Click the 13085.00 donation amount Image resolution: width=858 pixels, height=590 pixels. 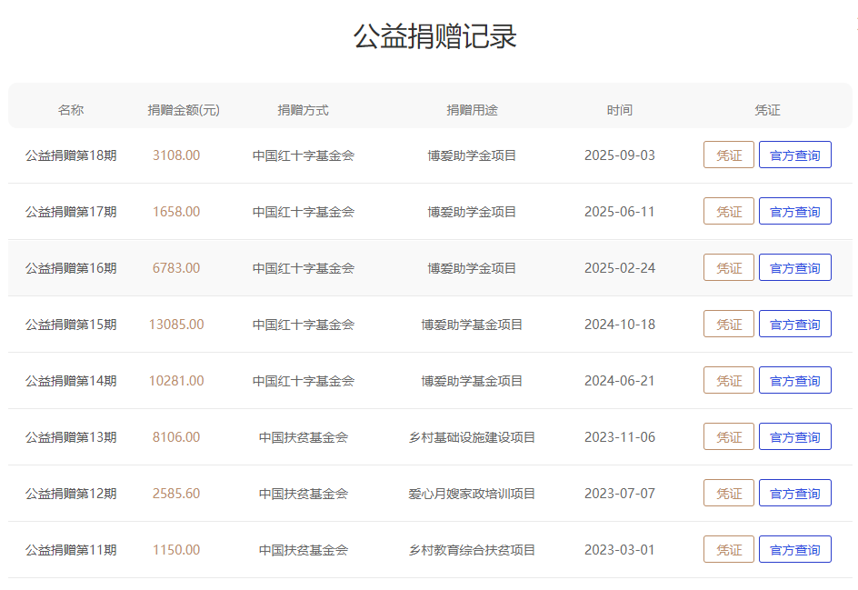(176, 325)
